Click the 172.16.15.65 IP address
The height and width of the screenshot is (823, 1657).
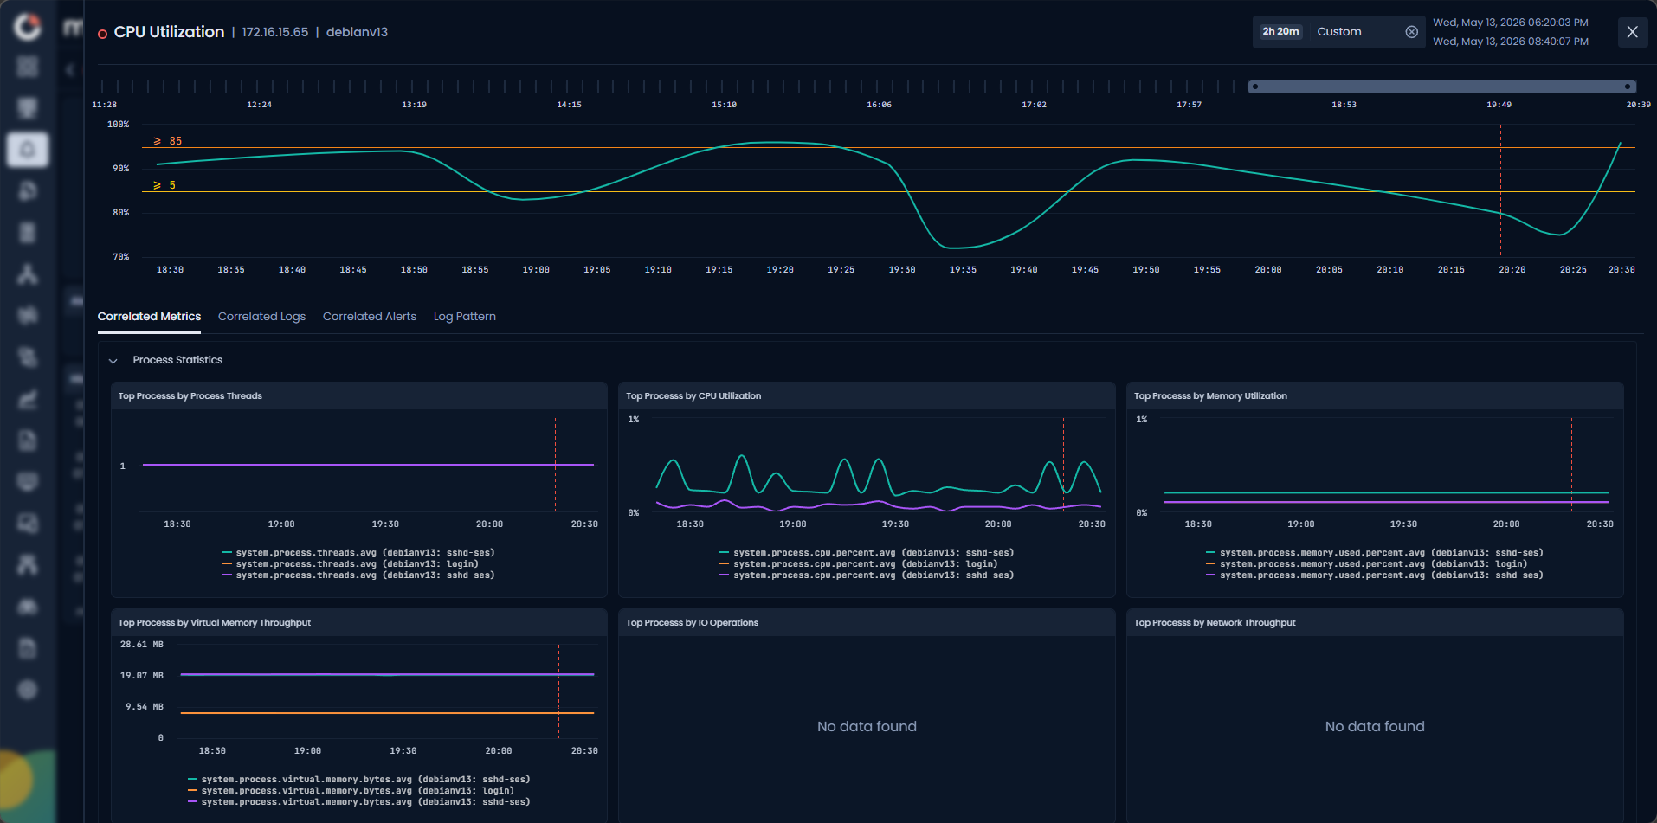275,32
